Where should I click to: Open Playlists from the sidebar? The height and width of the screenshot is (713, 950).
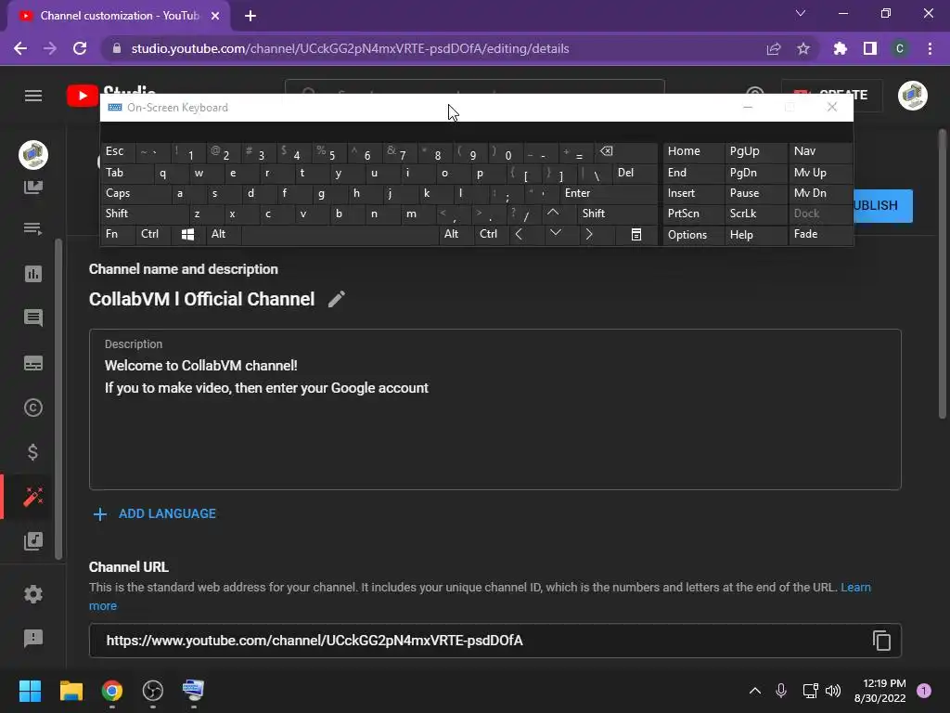tap(33, 228)
